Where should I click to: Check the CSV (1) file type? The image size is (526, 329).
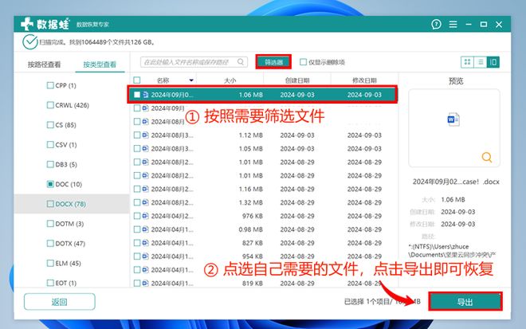point(50,144)
